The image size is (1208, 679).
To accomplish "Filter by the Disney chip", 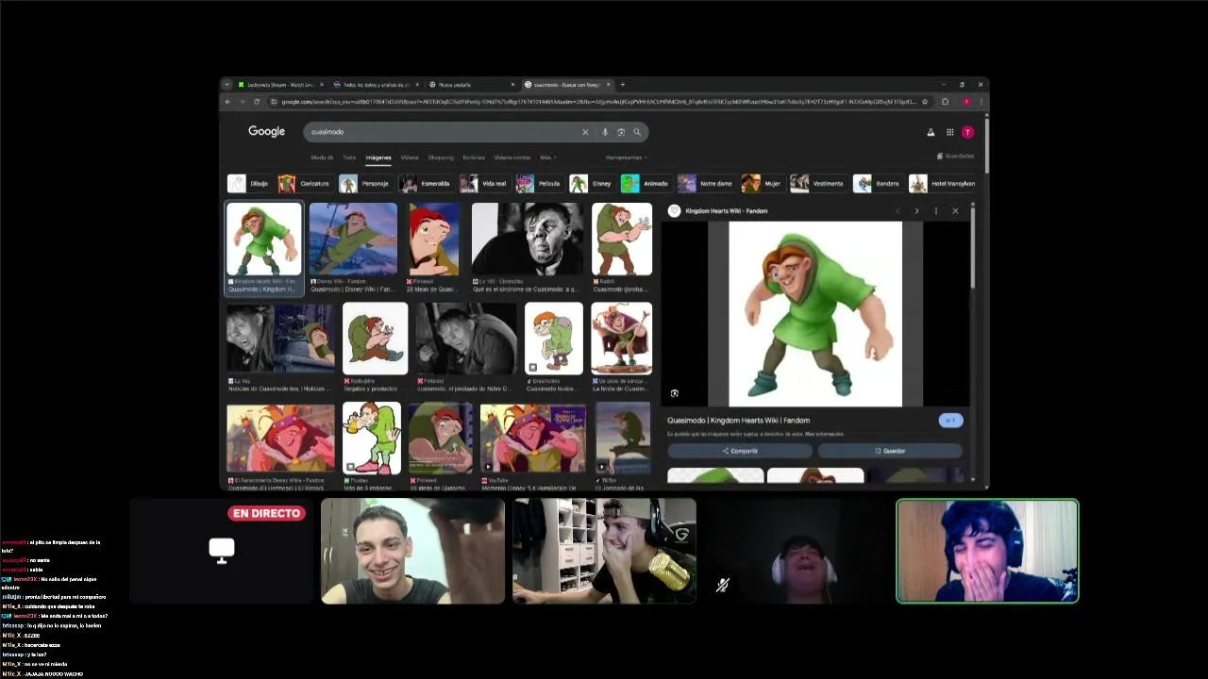I will click(592, 184).
